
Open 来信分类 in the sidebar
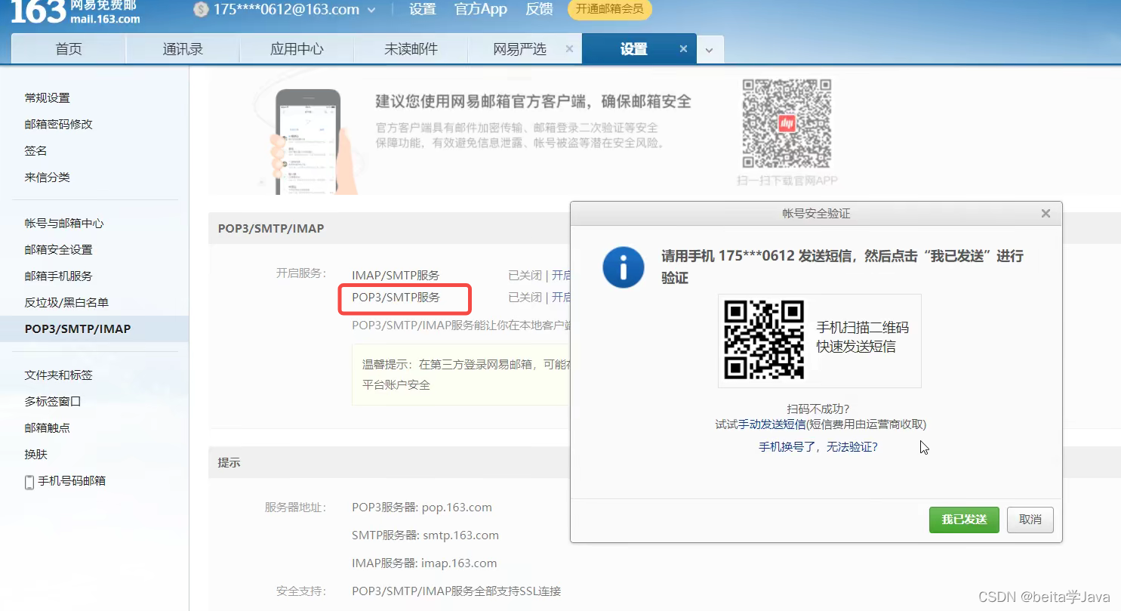47,177
